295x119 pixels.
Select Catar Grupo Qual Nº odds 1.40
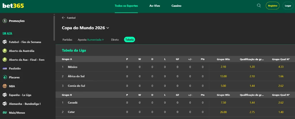(x=281, y=112)
